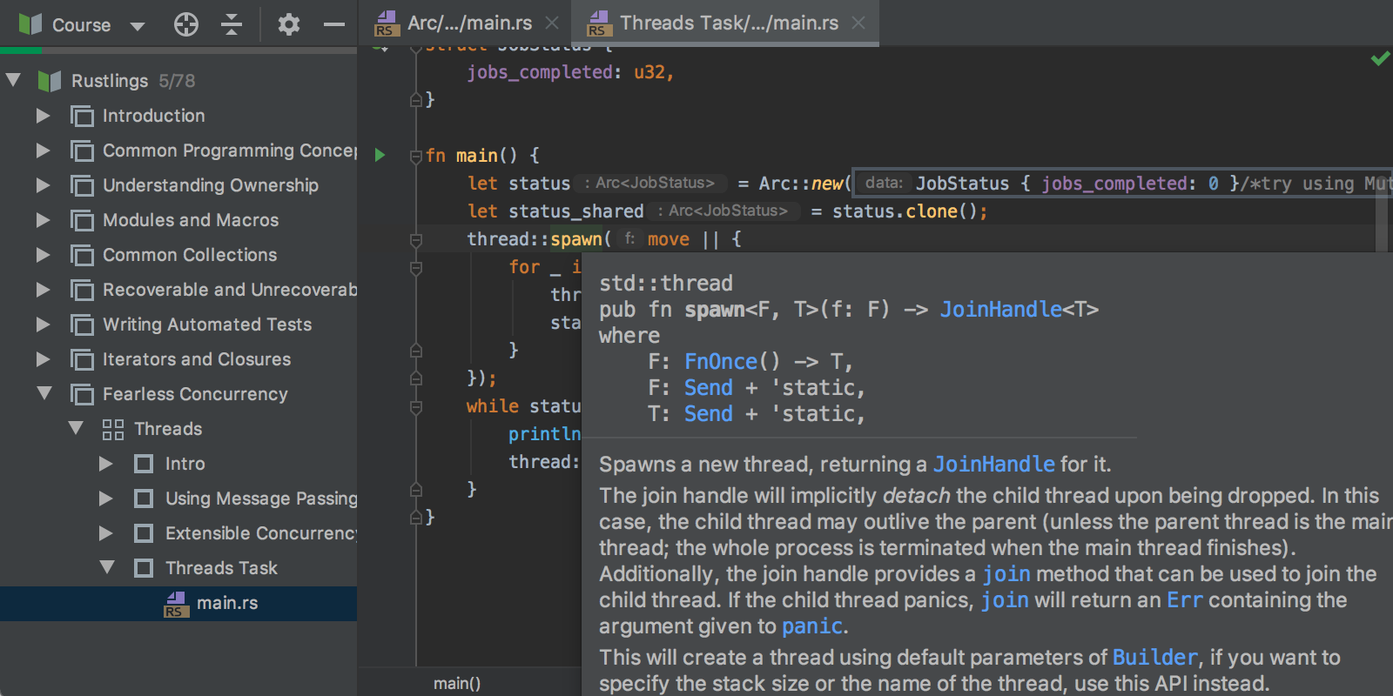The width and height of the screenshot is (1393, 696).
Task: Open JoinHandle link in description sentence
Action: 993,465
